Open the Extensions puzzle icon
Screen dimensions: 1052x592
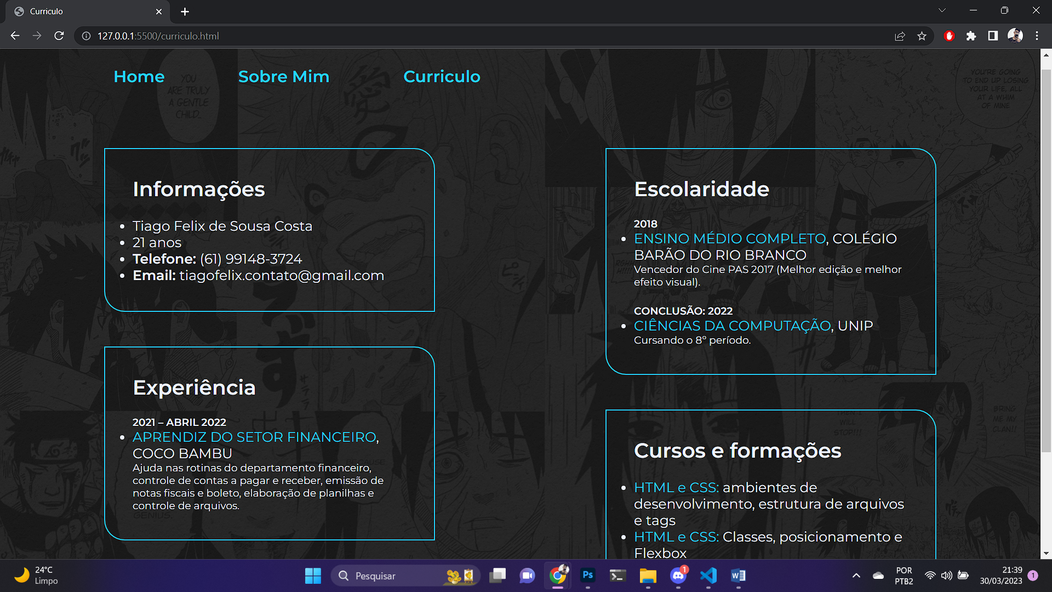[x=971, y=36]
